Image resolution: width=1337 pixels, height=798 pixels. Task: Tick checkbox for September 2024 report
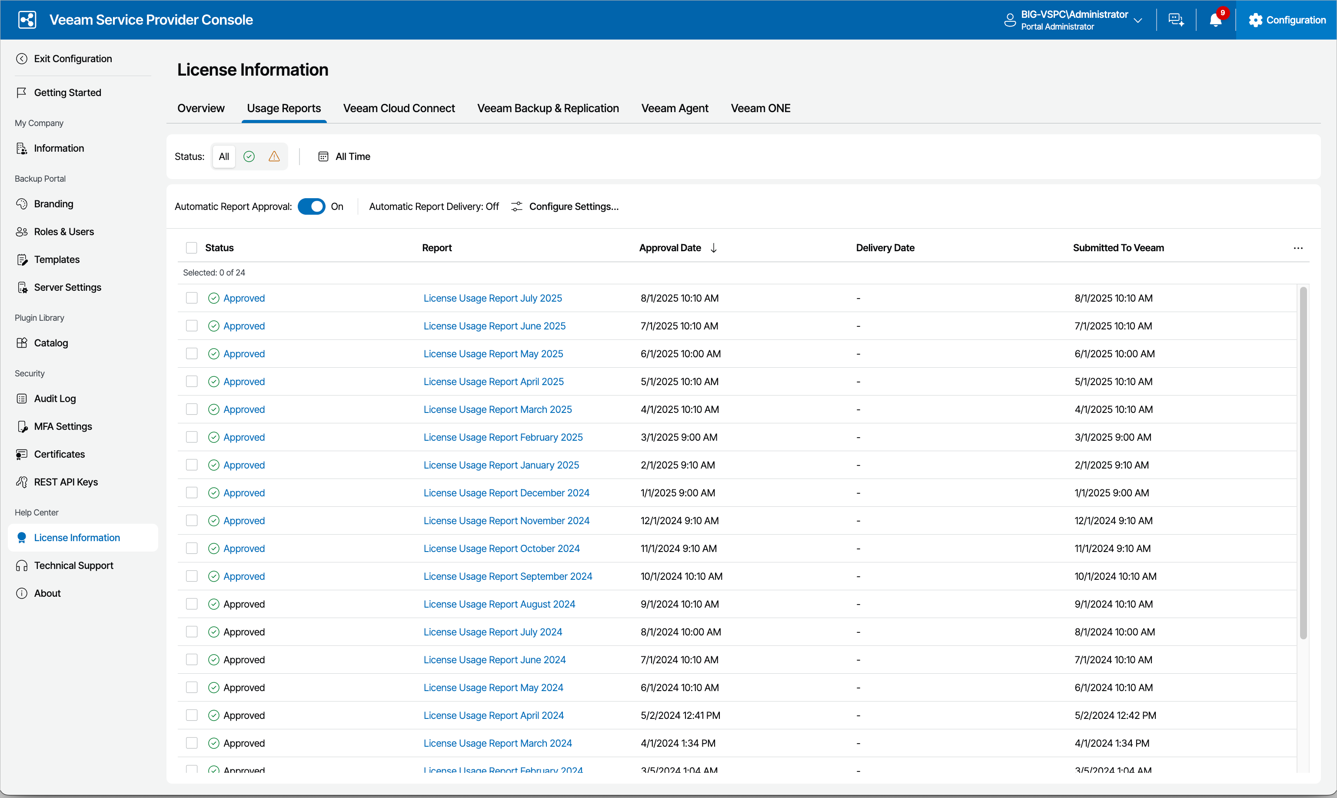click(191, 576)
